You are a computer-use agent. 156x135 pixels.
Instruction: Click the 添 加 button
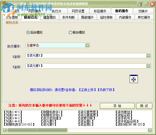tap(117, 106)
